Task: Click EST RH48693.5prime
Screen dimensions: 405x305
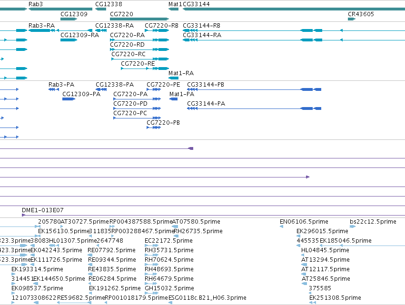Action: click(x=169, y=269)
